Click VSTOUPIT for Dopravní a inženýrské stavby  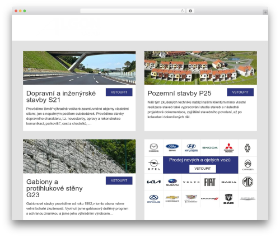point(119,92)
